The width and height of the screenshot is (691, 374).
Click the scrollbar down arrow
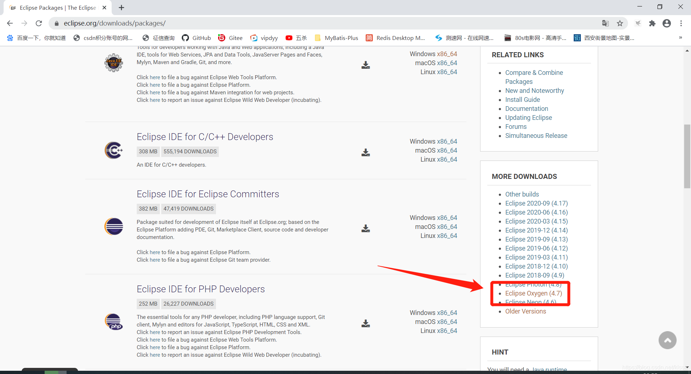(x=687, y=367)
